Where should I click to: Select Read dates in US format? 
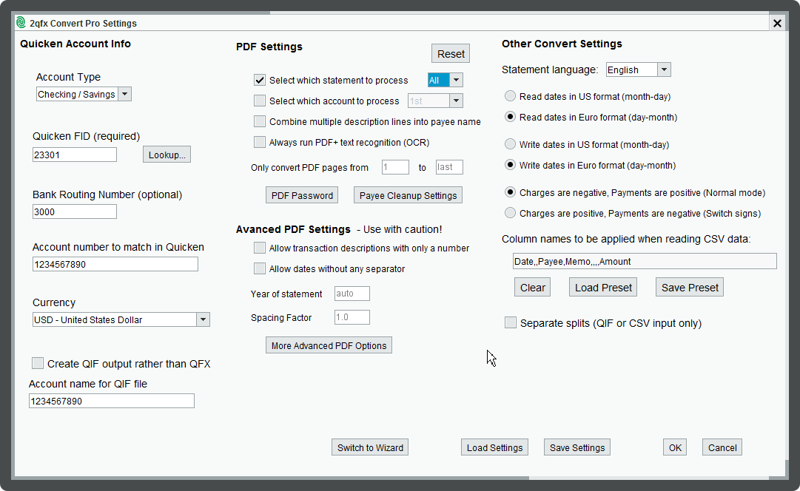click(510, 96)
